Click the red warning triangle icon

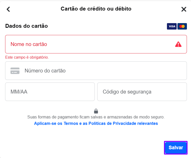(178, 44)
